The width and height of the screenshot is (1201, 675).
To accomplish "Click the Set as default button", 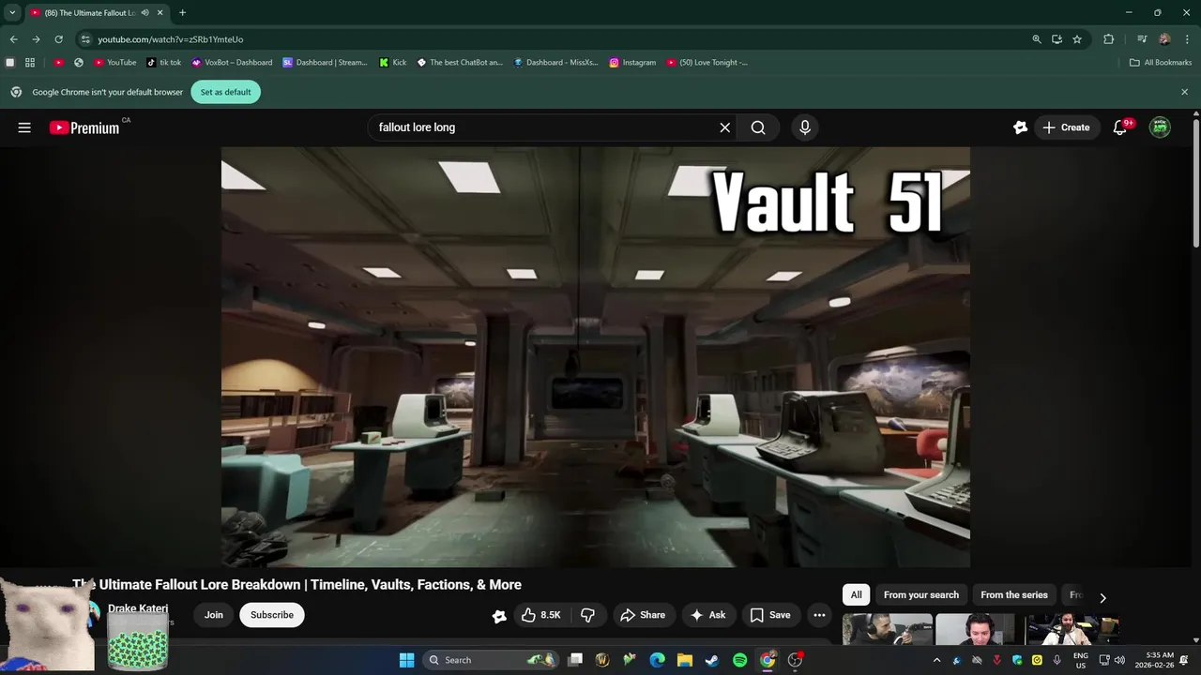I will 225,92.
